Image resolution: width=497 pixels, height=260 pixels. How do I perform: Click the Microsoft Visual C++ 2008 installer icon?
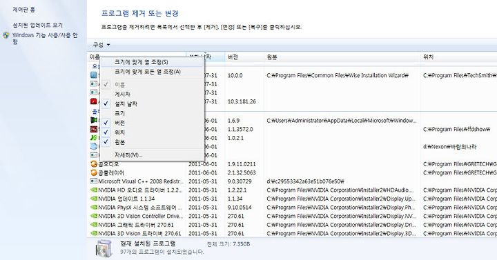(93, 181)
